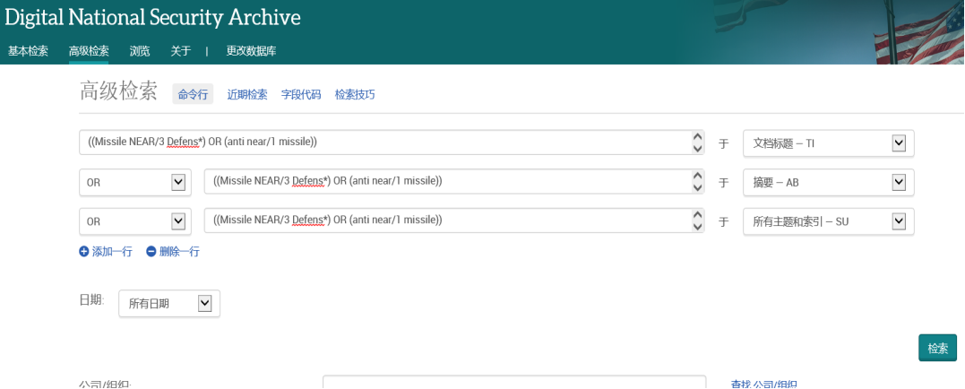
Task: Click query text box in 所有主题和索引 row
Action: click(x=454, y=221)
